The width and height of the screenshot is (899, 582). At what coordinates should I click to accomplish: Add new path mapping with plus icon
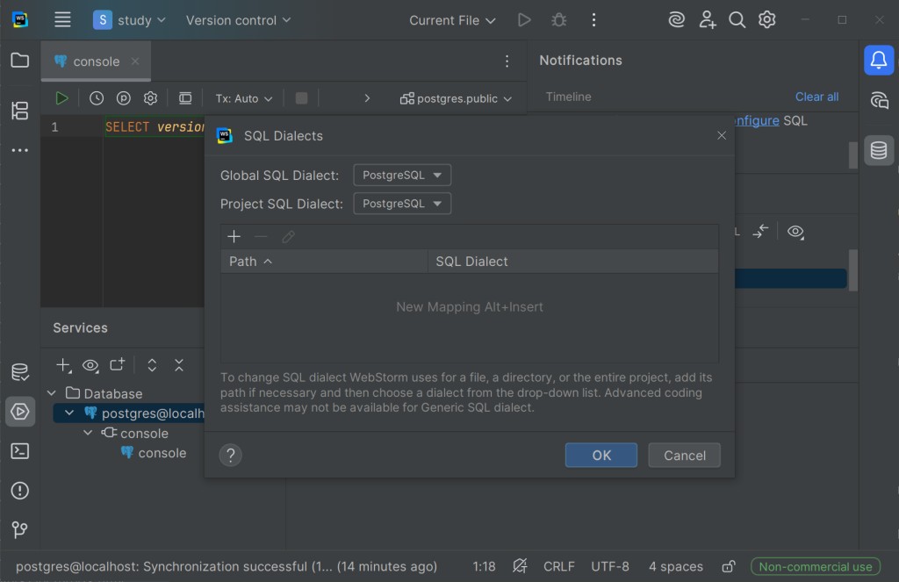click(234, 236)
